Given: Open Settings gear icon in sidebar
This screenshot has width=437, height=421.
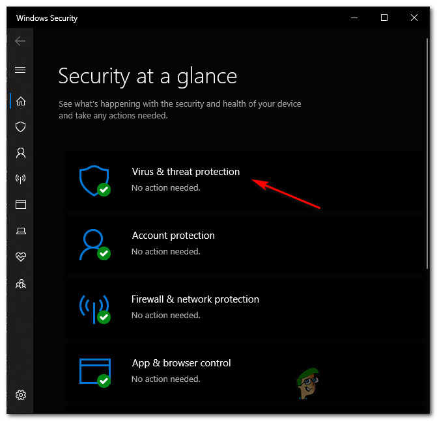Looking at the screenshot, I should 21,395.
